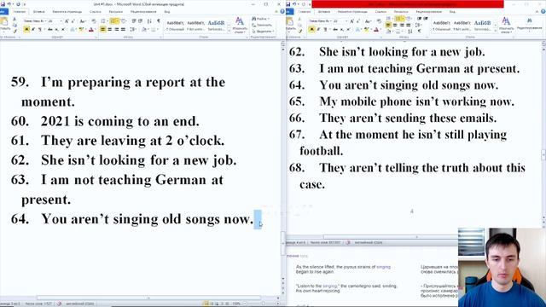Click Format Painter brush in left Word window
The height and width of the screenshot is (307, 546).
point(15,31)
